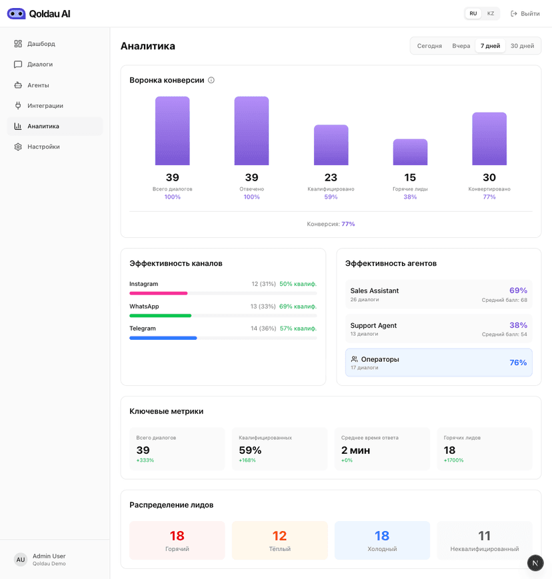
Task: Open the Вчера analytics tab
Action: tap(461, 45)
